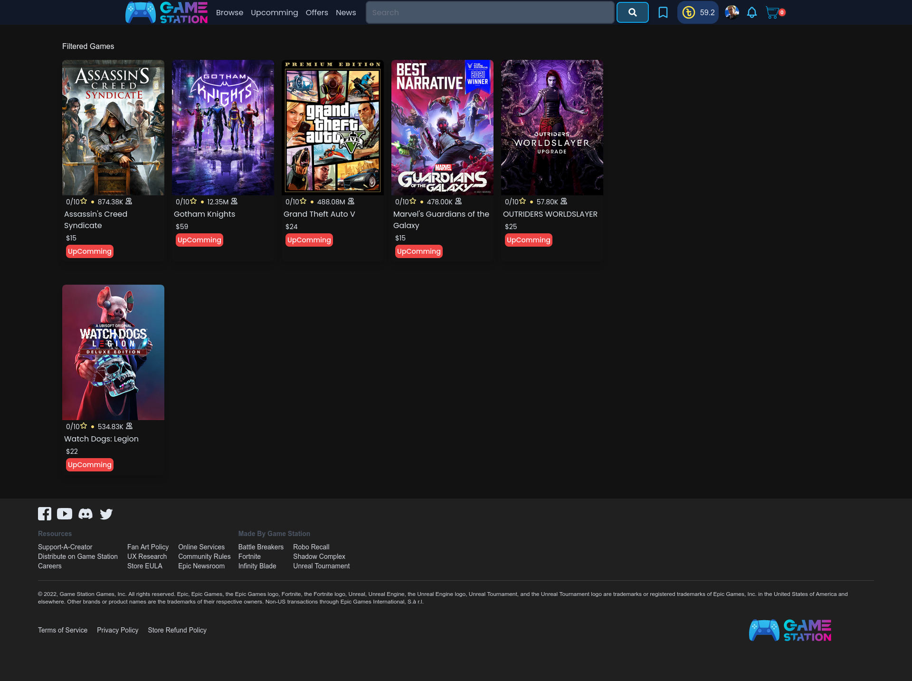
Task: Open the Browse menu
Action: point(229,12)
